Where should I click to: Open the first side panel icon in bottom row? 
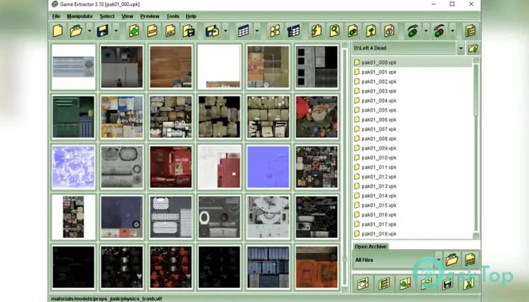[x=363, y=283]
